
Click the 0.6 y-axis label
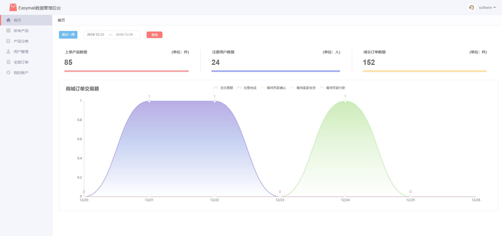(x=79, y=139)
